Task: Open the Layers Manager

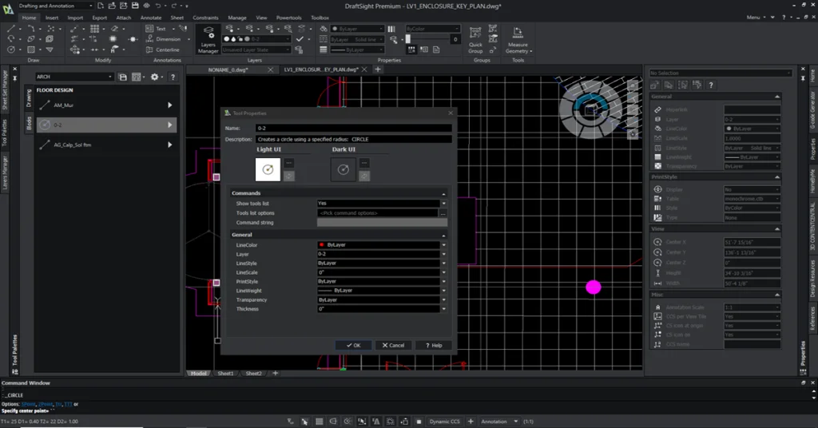Action: tap(208, 40)
